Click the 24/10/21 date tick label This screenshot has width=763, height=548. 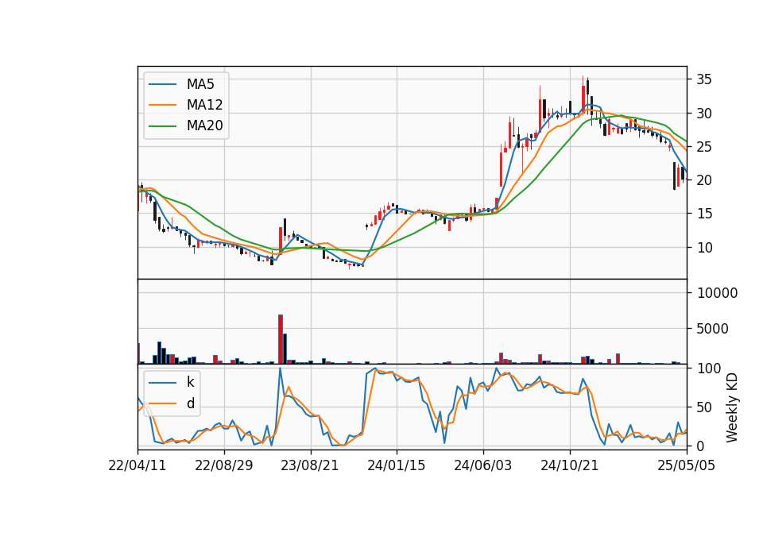(569, 465)
